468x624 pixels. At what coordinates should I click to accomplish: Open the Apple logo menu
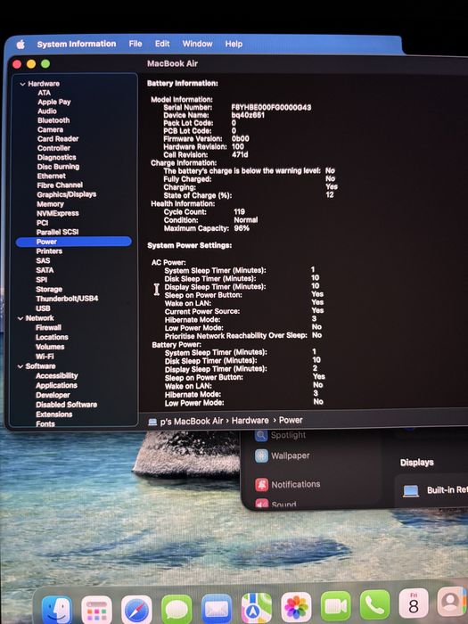click(x=21, y=45)
